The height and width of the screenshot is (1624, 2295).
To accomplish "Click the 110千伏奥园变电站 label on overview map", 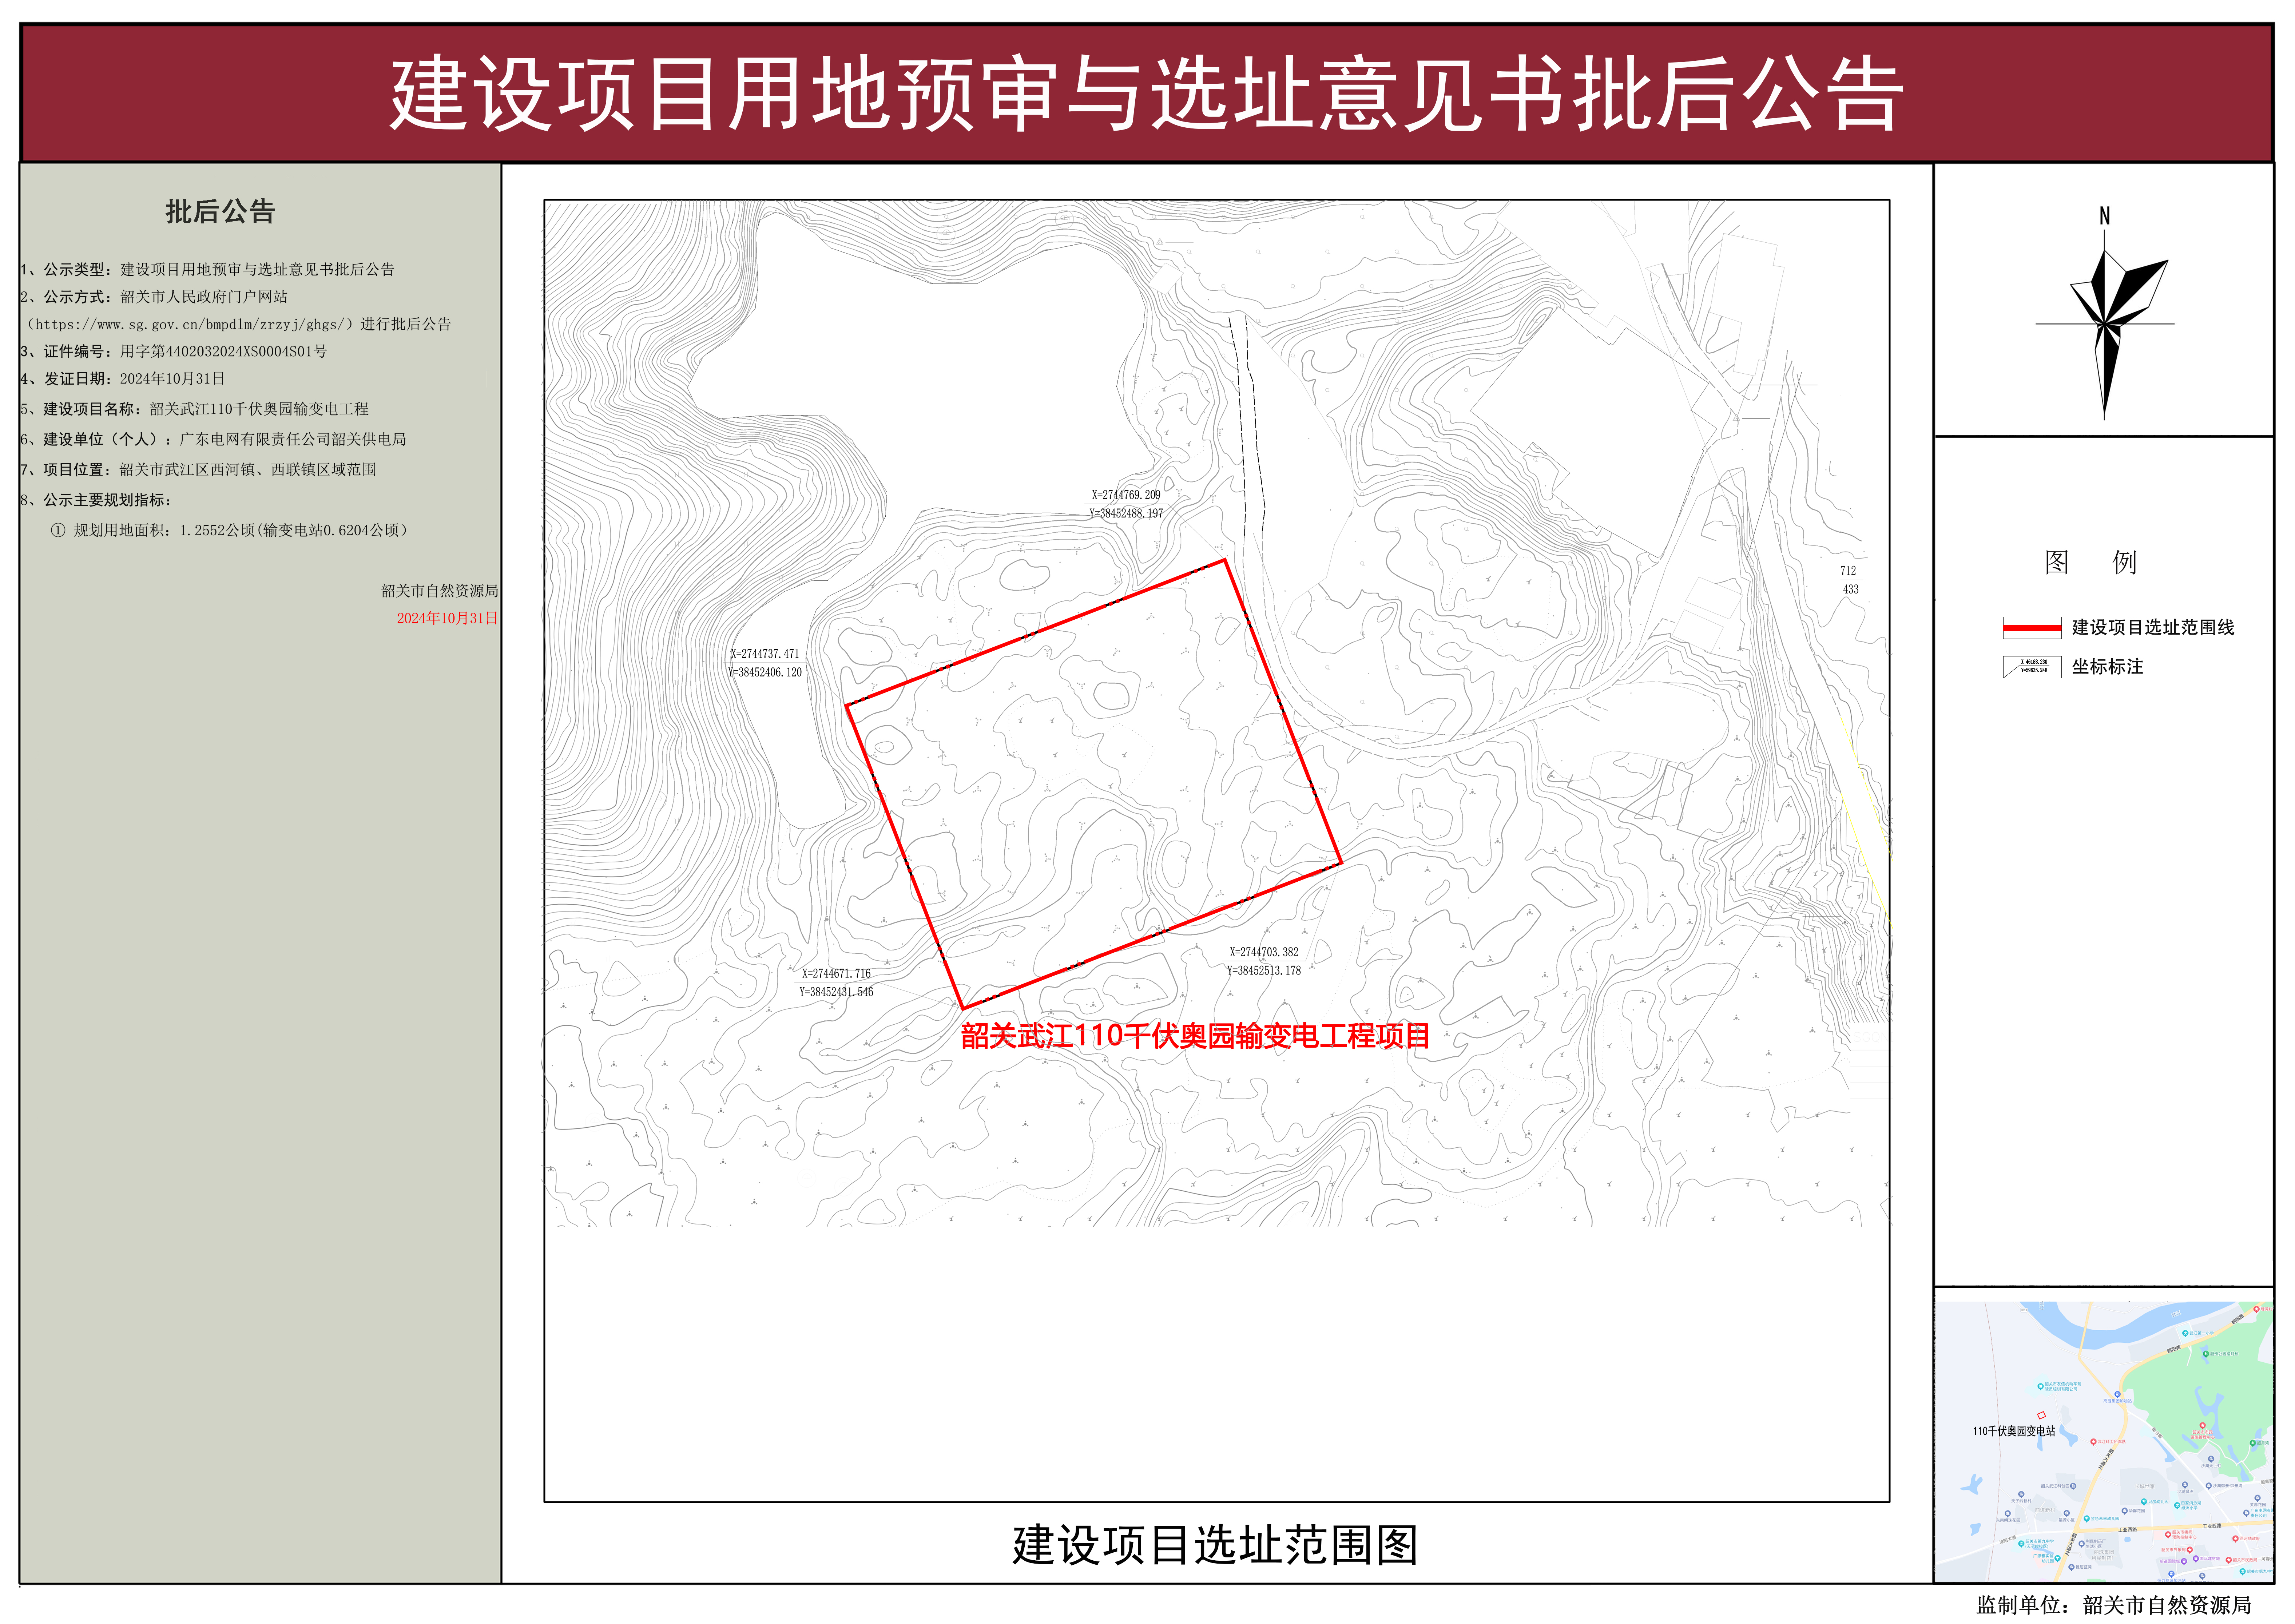I will click(x=2014, y=1431).
